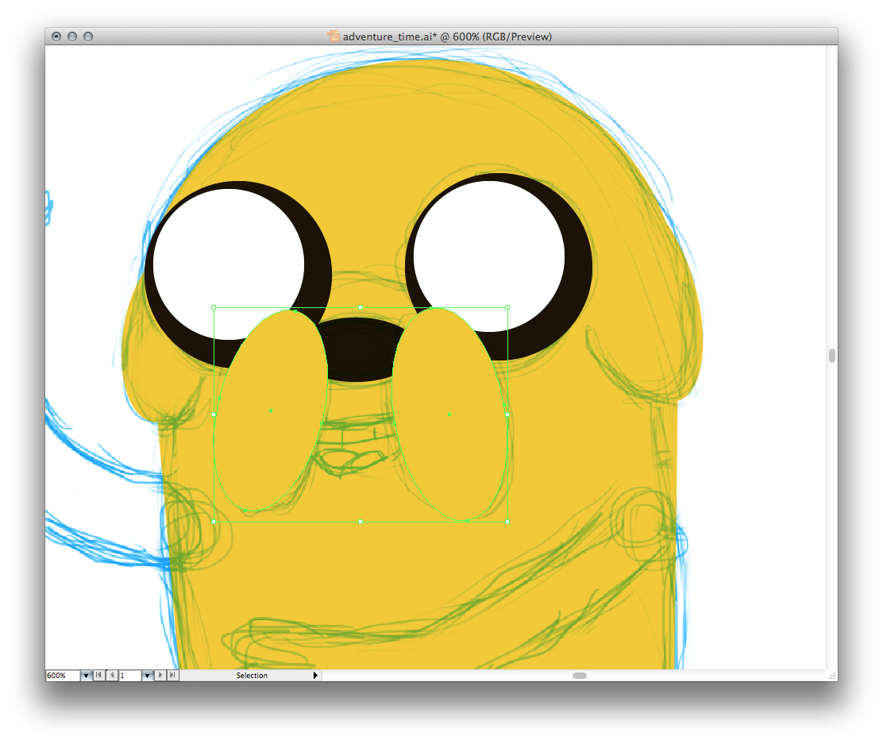Image resolution: width=883 pixels, height=744 pixels.
Task: Click the Selection status bar label
Action: click(252, 676)
